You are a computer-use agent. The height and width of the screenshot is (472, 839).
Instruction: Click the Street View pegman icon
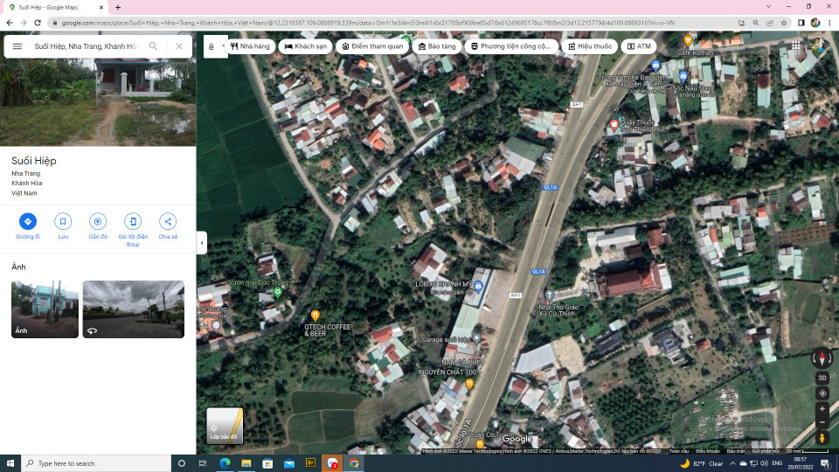pyautogui.click(x=822, y=438)
